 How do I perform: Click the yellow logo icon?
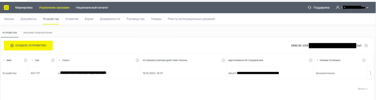coord(6,8)
